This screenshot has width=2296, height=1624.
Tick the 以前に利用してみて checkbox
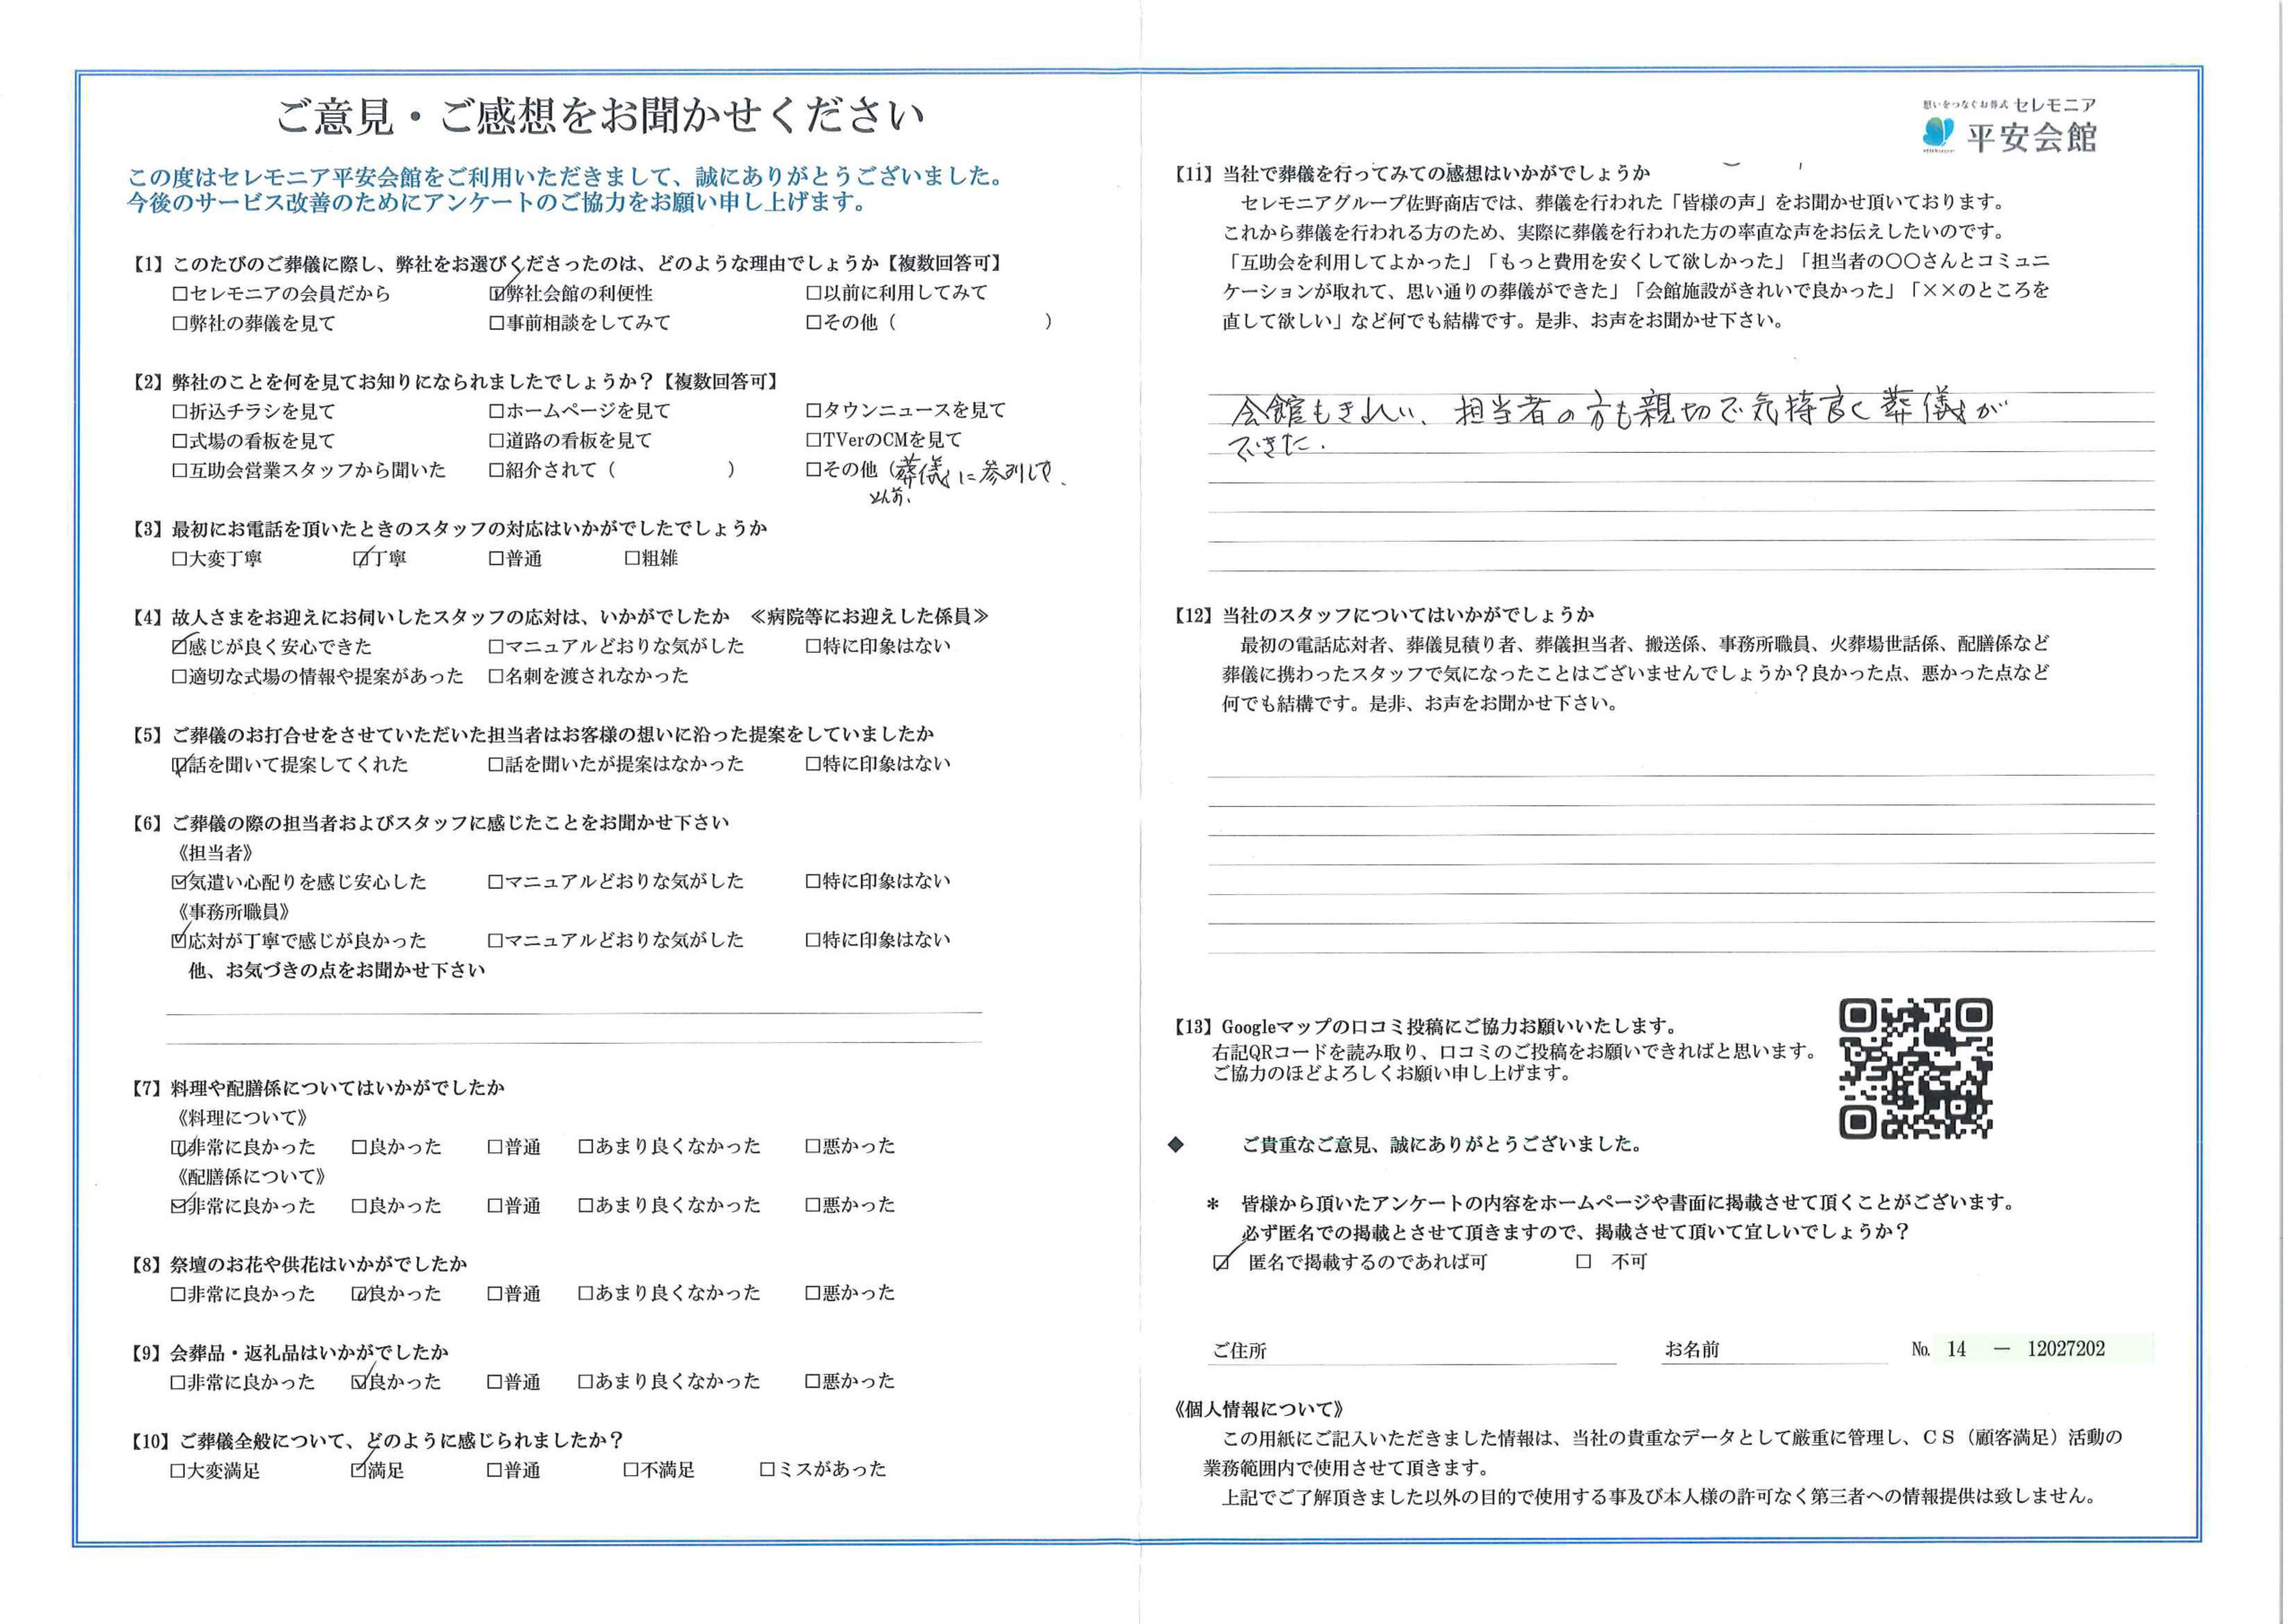[814, 293]
